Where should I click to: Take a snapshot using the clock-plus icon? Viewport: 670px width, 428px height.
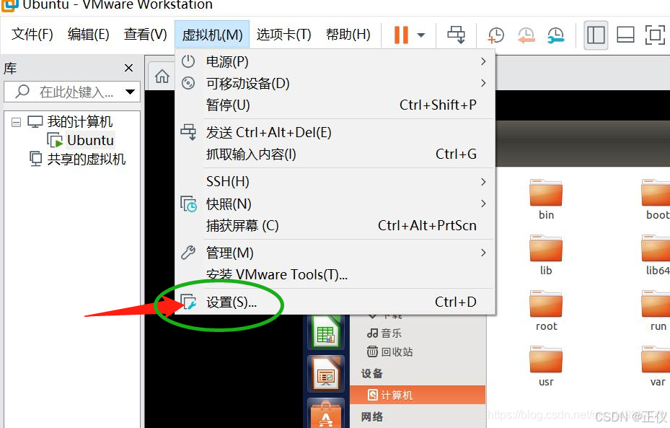[x=495, y=35]
